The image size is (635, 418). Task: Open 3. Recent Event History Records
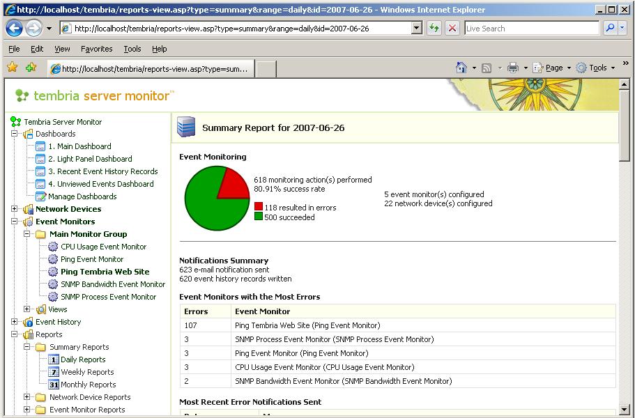(103, 171)
